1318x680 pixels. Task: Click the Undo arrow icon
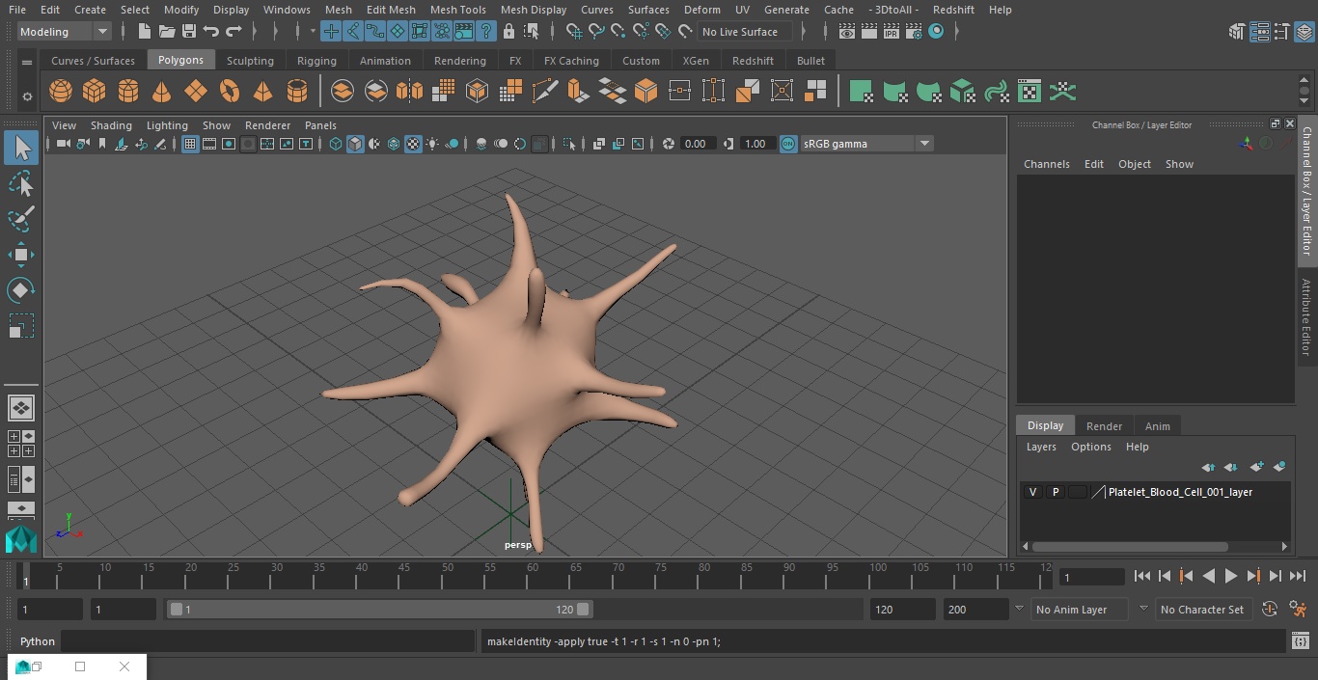point(211,32)
